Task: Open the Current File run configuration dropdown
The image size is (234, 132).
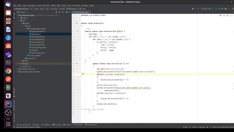Action: 207,9
